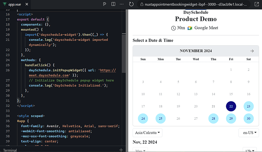Choose November 29 on the calendar
The height and width of the screenshot is (152, 262).
click(x=231, y=118)
